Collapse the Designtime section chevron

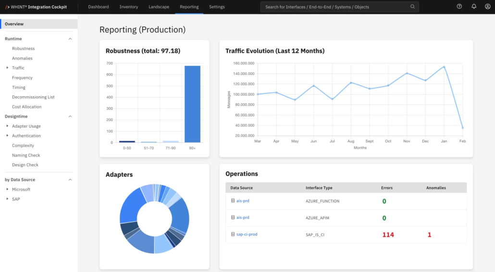coord(70,116)
